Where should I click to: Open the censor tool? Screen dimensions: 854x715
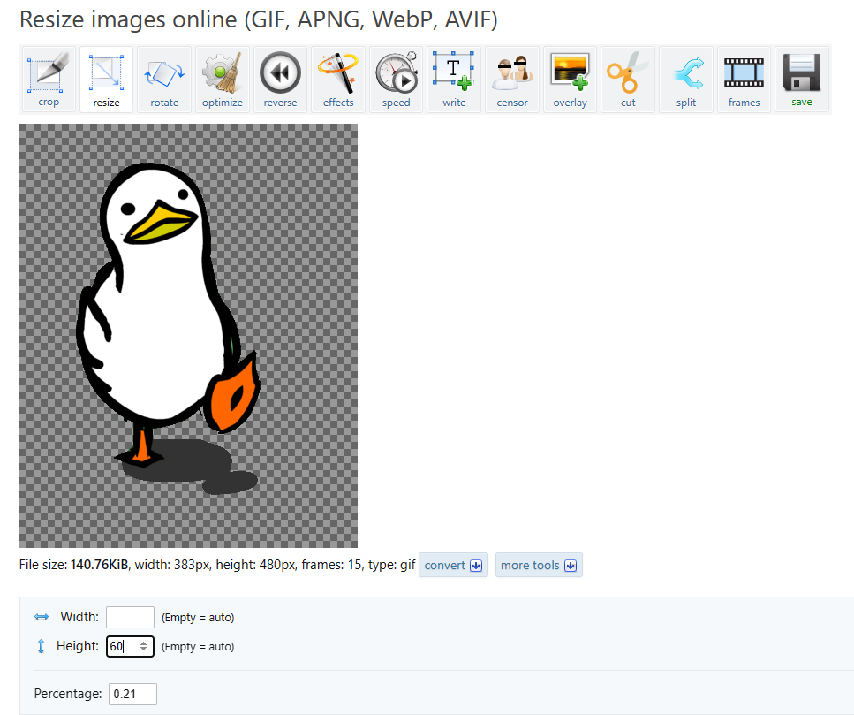pyautogui.click(x=512, y=80)
